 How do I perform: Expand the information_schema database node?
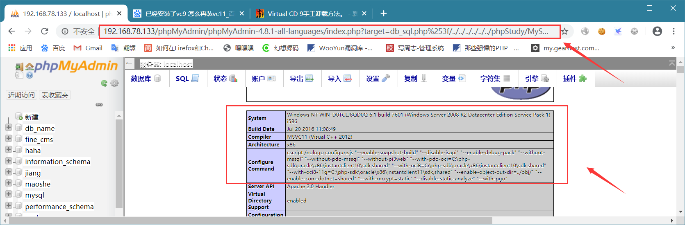[x=8, y=161]
